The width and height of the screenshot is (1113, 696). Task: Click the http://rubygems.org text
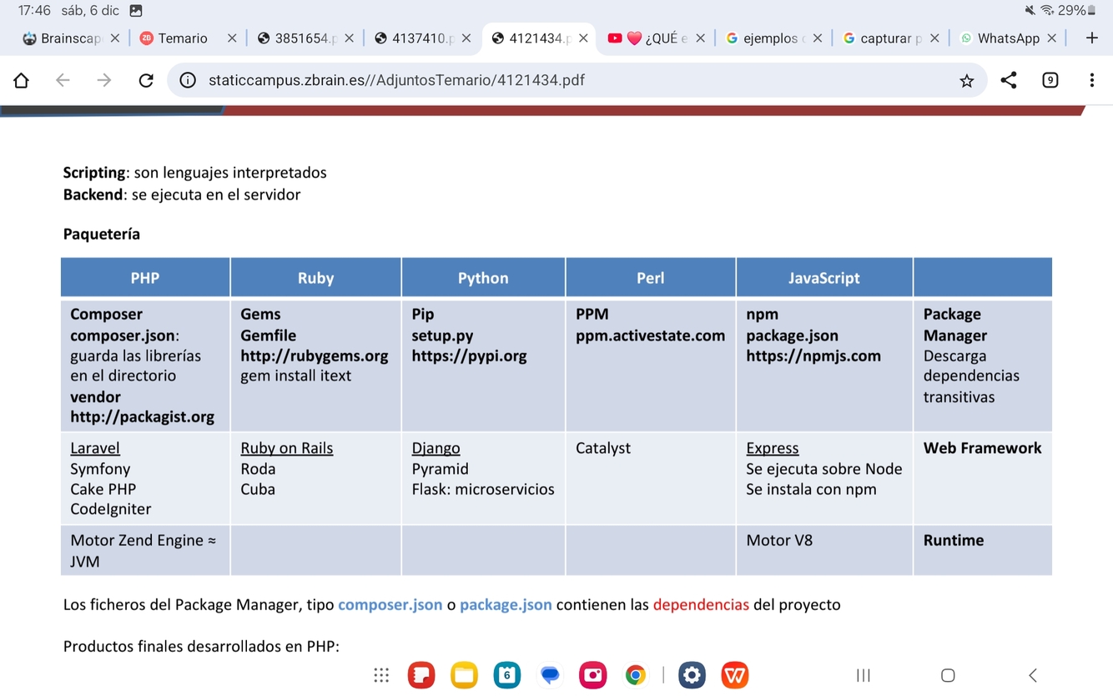(315, 356)
